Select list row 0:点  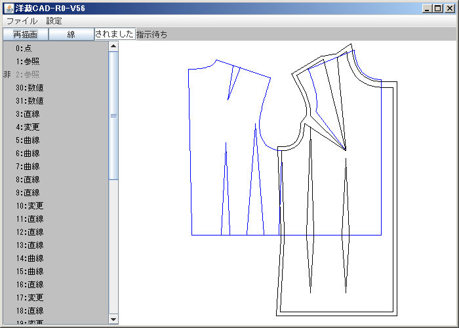pyautogui.click(x=56, y=49)
